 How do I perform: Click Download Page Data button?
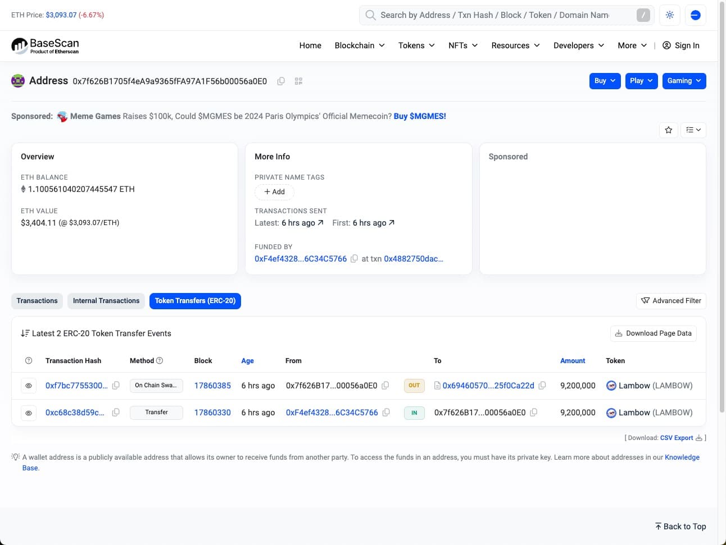point(654,333)
